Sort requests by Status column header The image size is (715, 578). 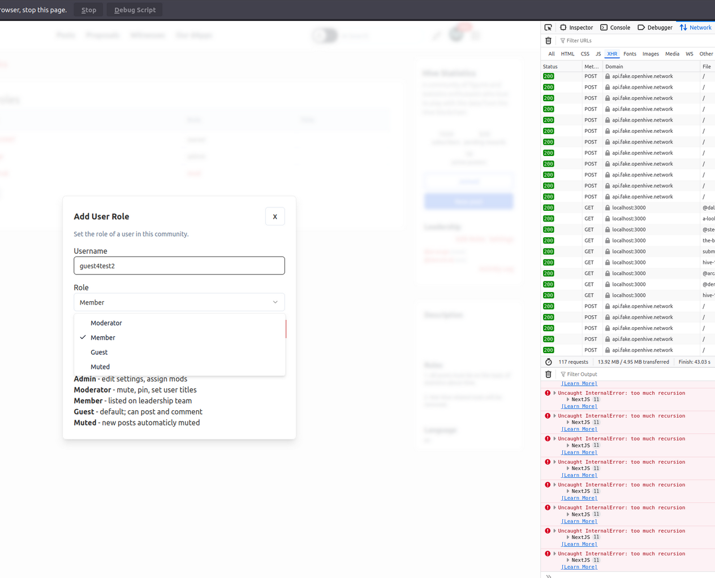click(x=550, y=66)
